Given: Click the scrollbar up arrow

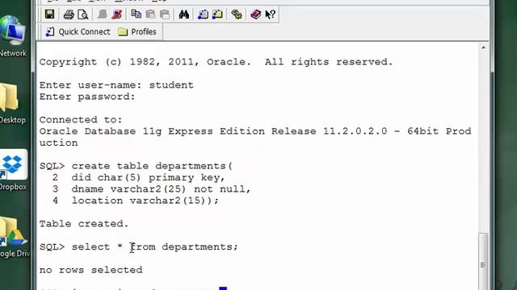Looking at the screenshot, I should click(483, 48).
